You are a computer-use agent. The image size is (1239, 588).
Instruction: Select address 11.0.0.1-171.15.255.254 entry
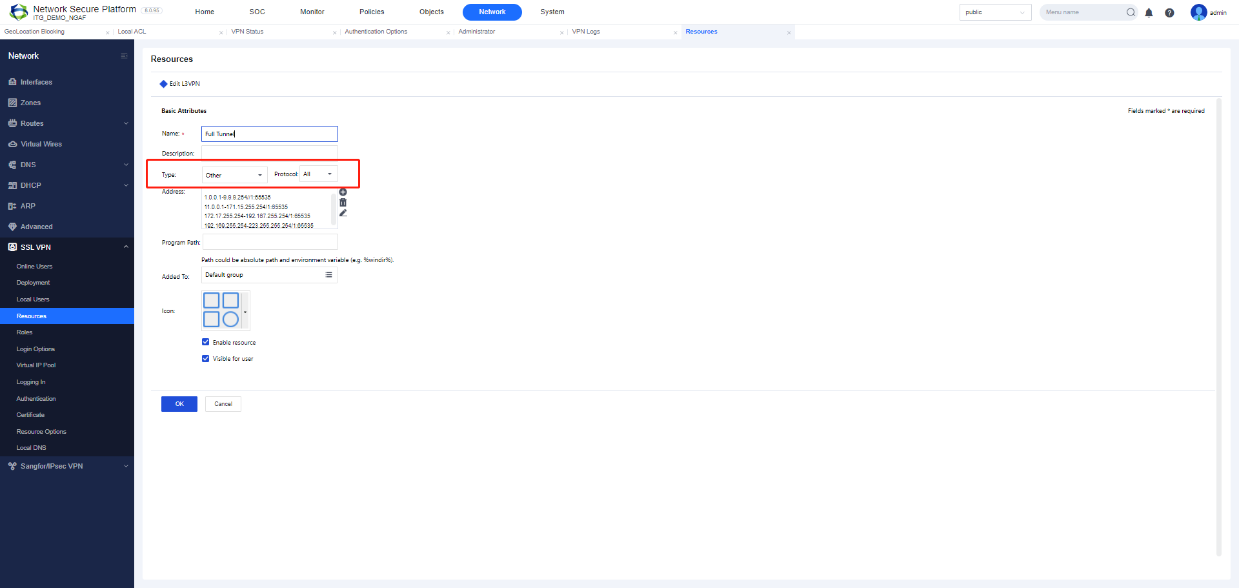tap(246, 207)
